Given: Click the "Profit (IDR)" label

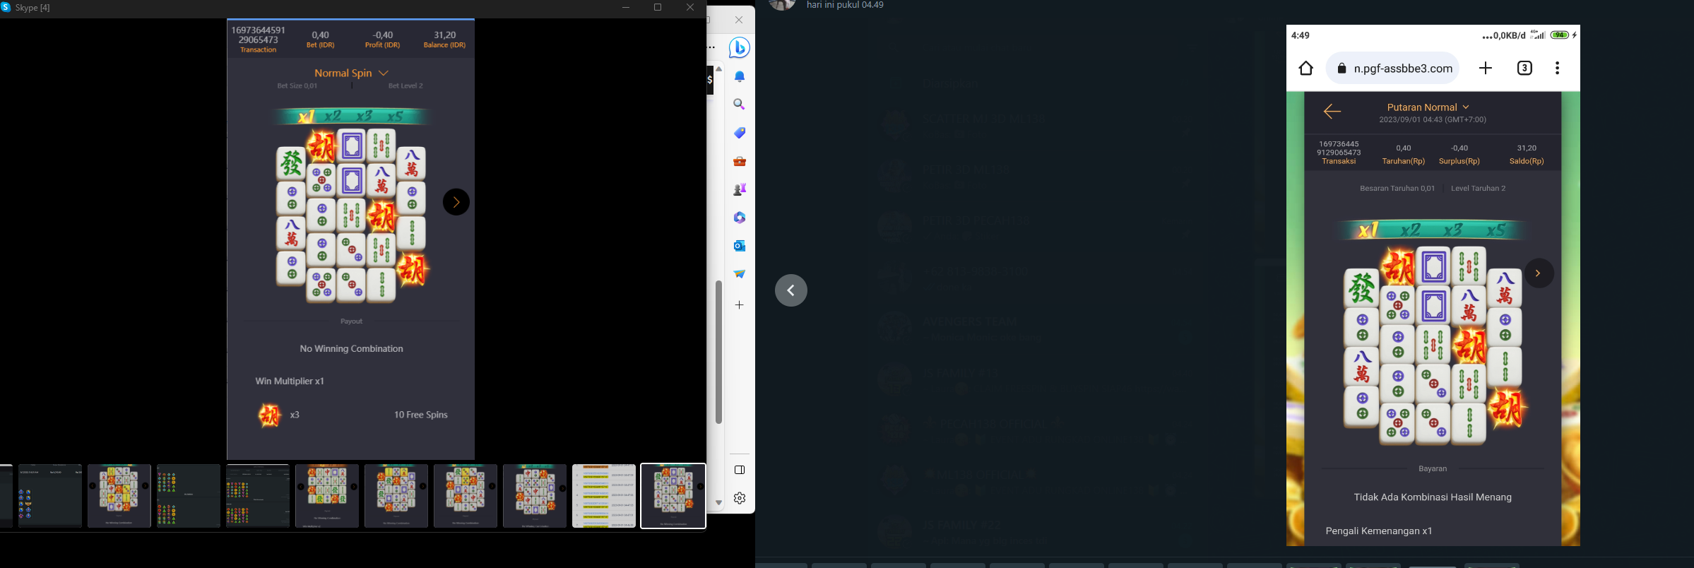Looking at the screenshot, I should point(382,45).
